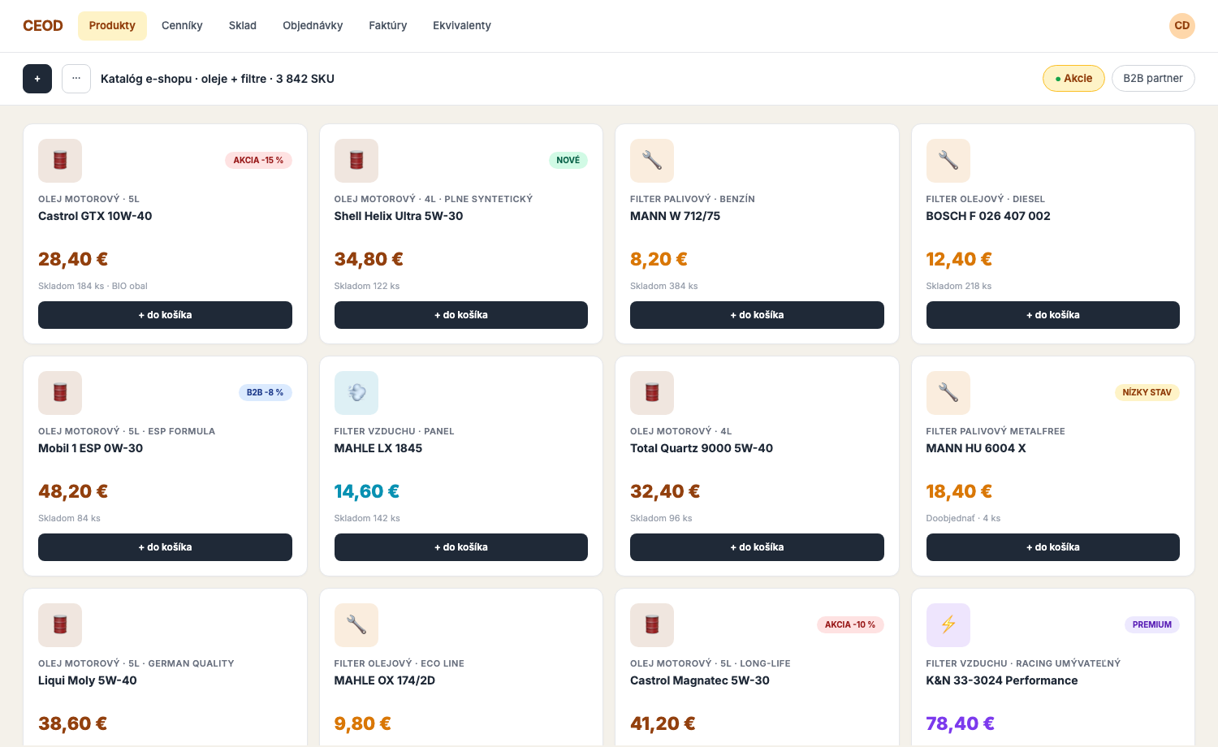Open the Sklad tab

243,26
